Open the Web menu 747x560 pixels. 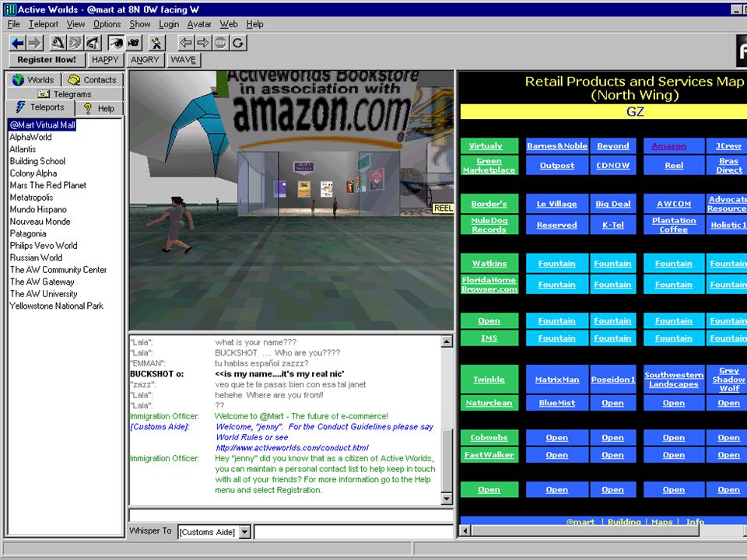tap(229, 24)
